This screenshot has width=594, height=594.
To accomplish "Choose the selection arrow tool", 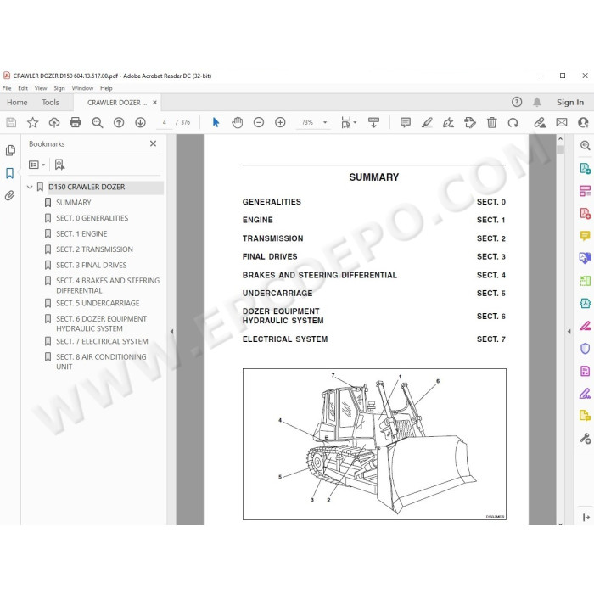I will (216, 122).
